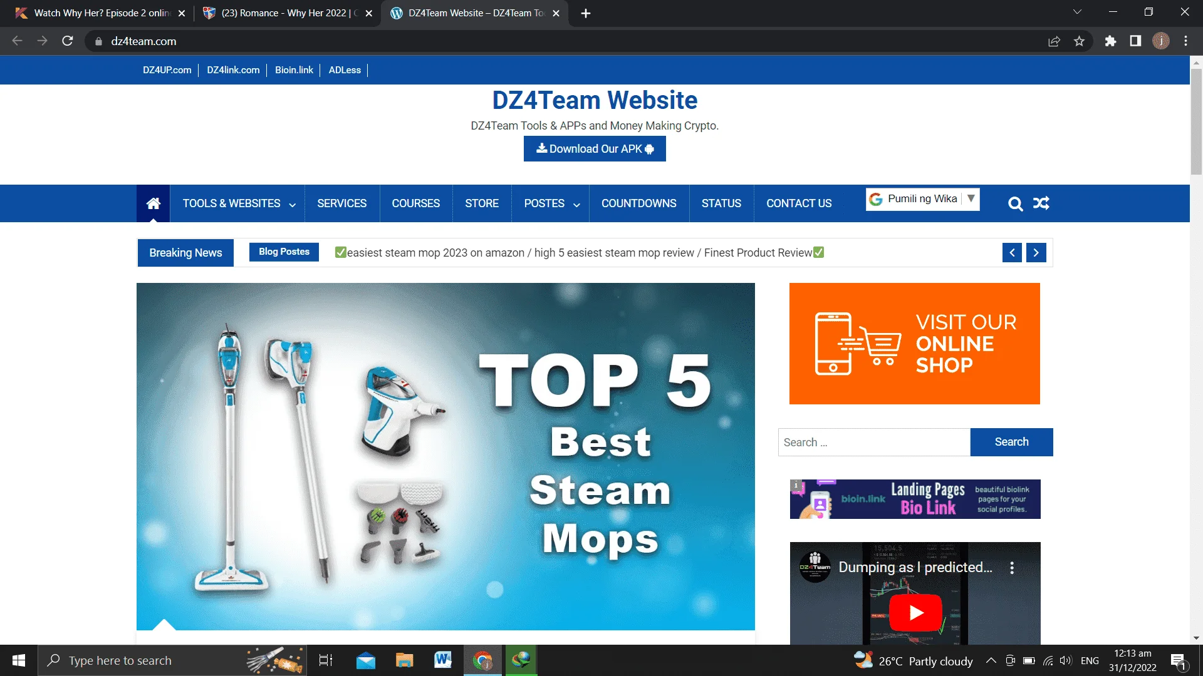Image resolution: width=1203 pixels, height=676 pixels.
Task: Click the browser forward arrow
Action: click(42, 41)
